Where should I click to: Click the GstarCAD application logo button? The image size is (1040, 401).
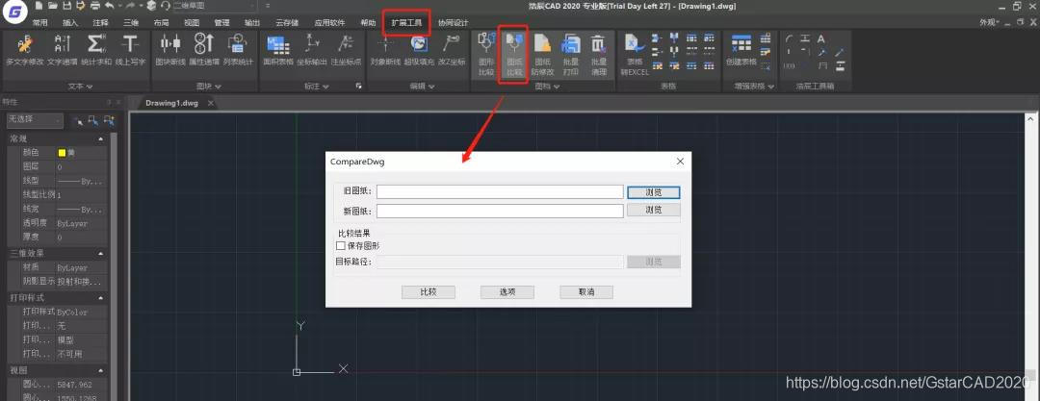[13, 11]
